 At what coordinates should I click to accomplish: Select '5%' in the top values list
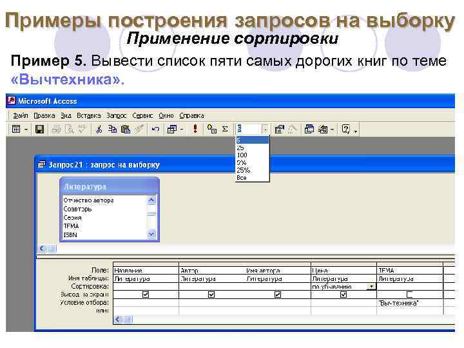click(x=253, y=162)
